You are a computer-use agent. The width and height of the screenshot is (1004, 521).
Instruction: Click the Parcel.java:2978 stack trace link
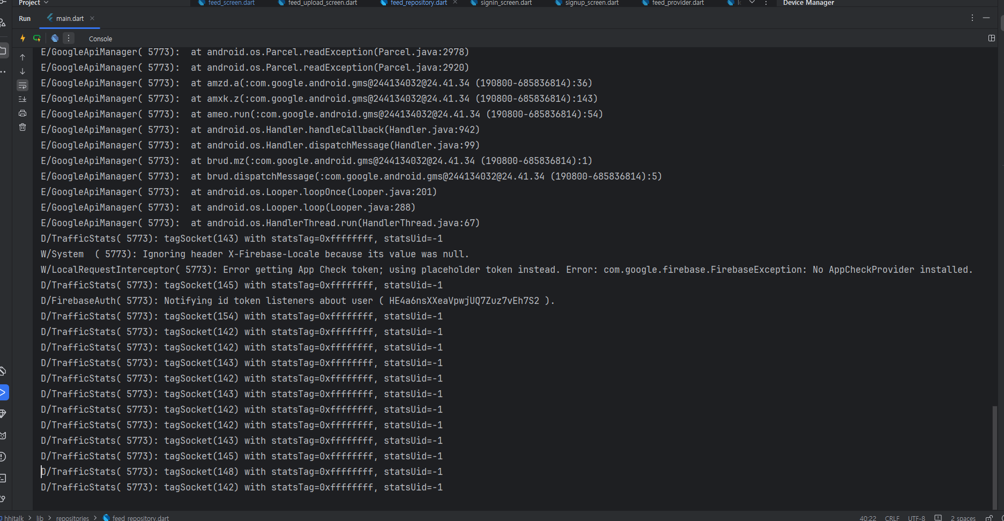421,52
